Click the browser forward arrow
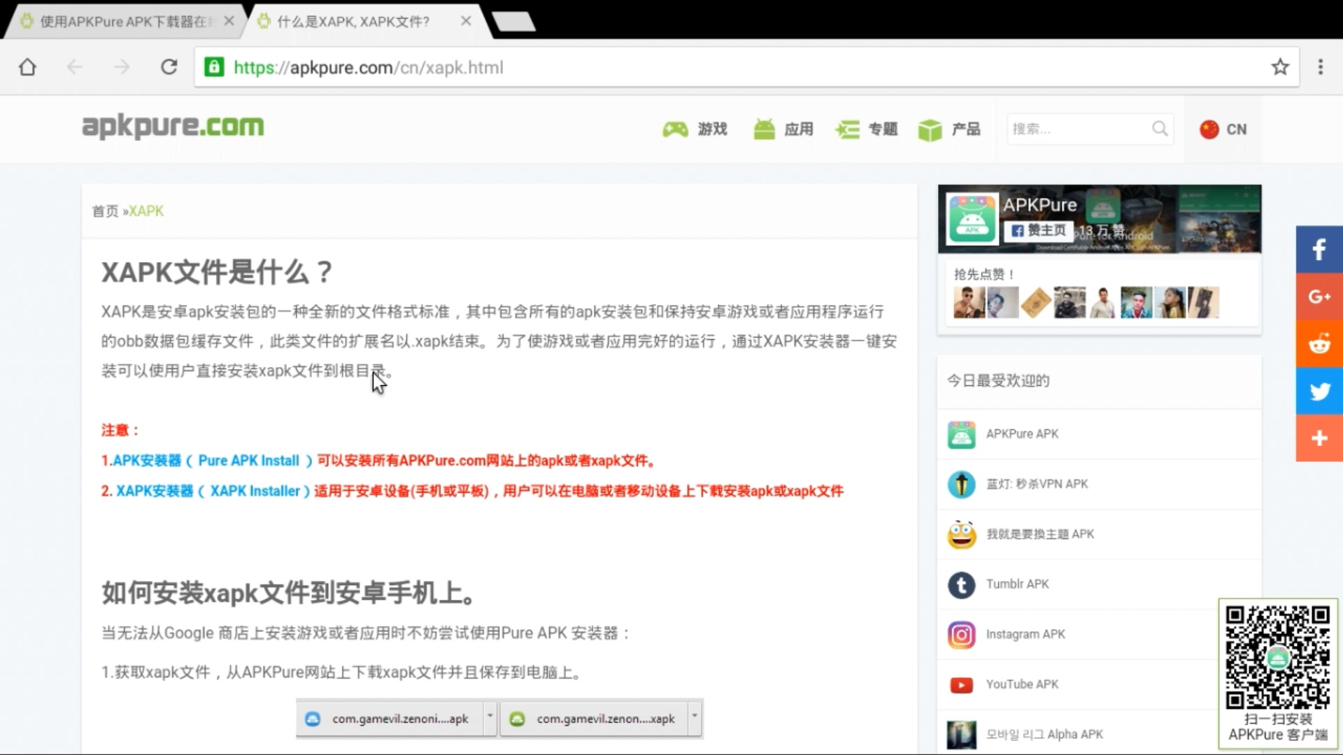Screen dimensions: 1343x755 click(122, 67)
